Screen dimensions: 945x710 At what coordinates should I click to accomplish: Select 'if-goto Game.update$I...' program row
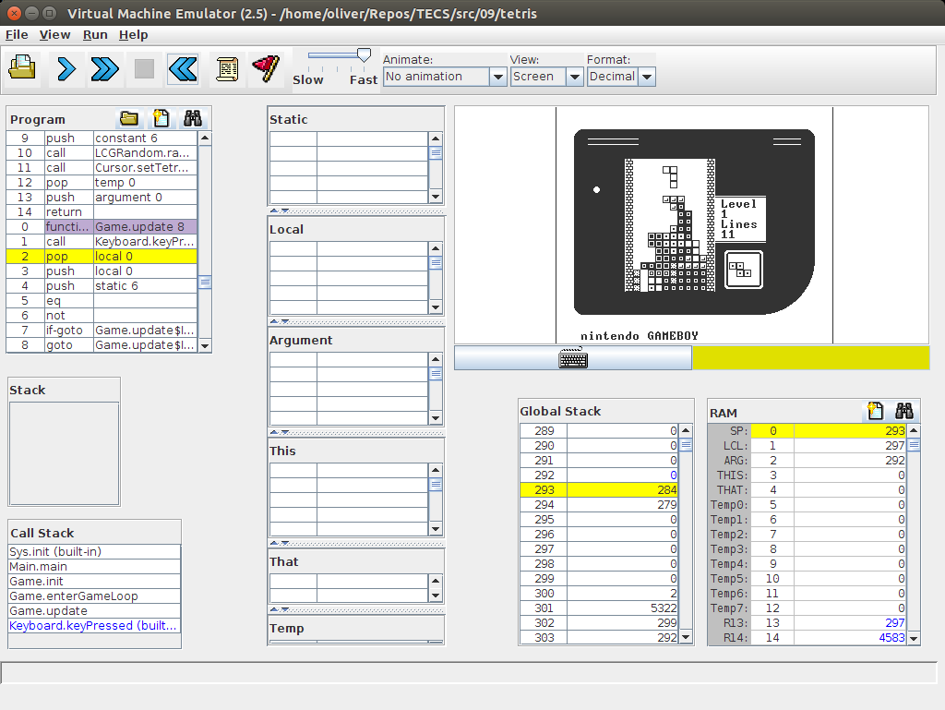tap(102, 331)
